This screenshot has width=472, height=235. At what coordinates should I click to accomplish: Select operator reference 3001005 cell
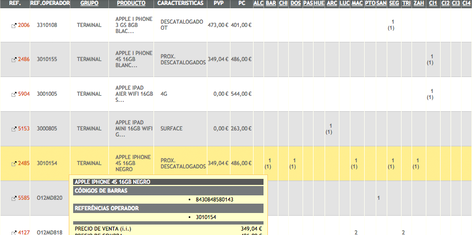point(47,94)
